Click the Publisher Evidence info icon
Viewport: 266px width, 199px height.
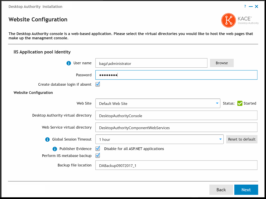coord(55,149)
